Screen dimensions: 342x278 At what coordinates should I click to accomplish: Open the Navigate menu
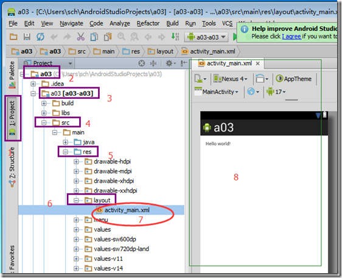pos(71,23)
